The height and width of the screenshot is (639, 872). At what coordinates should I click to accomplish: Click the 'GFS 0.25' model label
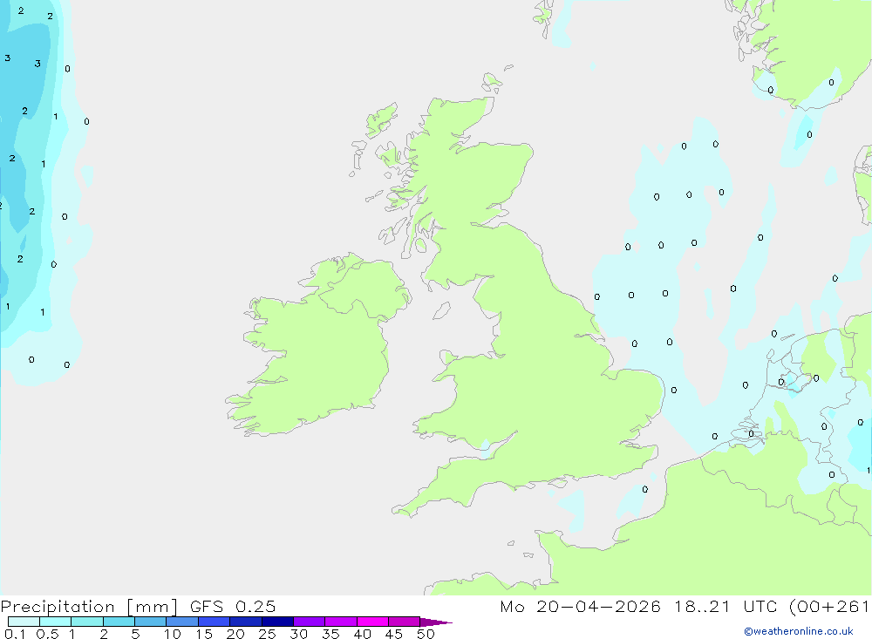pyautogui.click(x=233, y=607)
